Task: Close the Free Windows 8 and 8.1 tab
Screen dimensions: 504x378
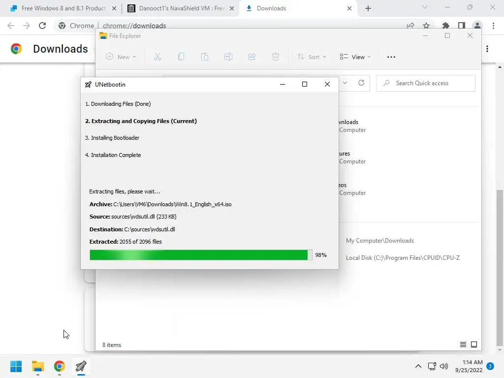Action: pos(114,8)
